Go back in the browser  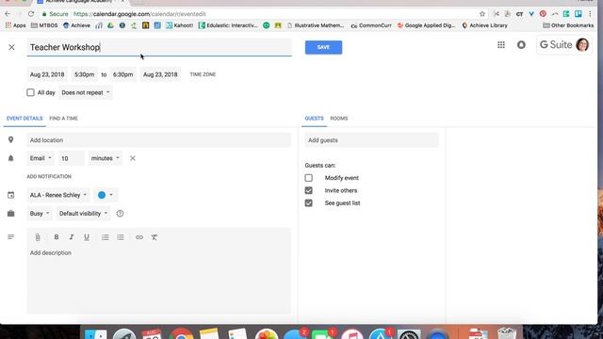point(8,14)
